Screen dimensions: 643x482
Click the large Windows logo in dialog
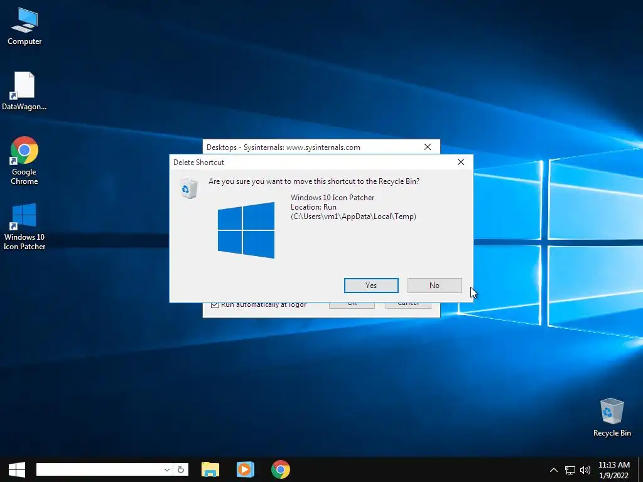(x=246, y=230)
